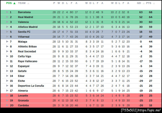Image resolution: width=162 pixels, height=113 pixels.
Task: Expand the Sevilla FC row arrow
Action: (x=8, y=32)
